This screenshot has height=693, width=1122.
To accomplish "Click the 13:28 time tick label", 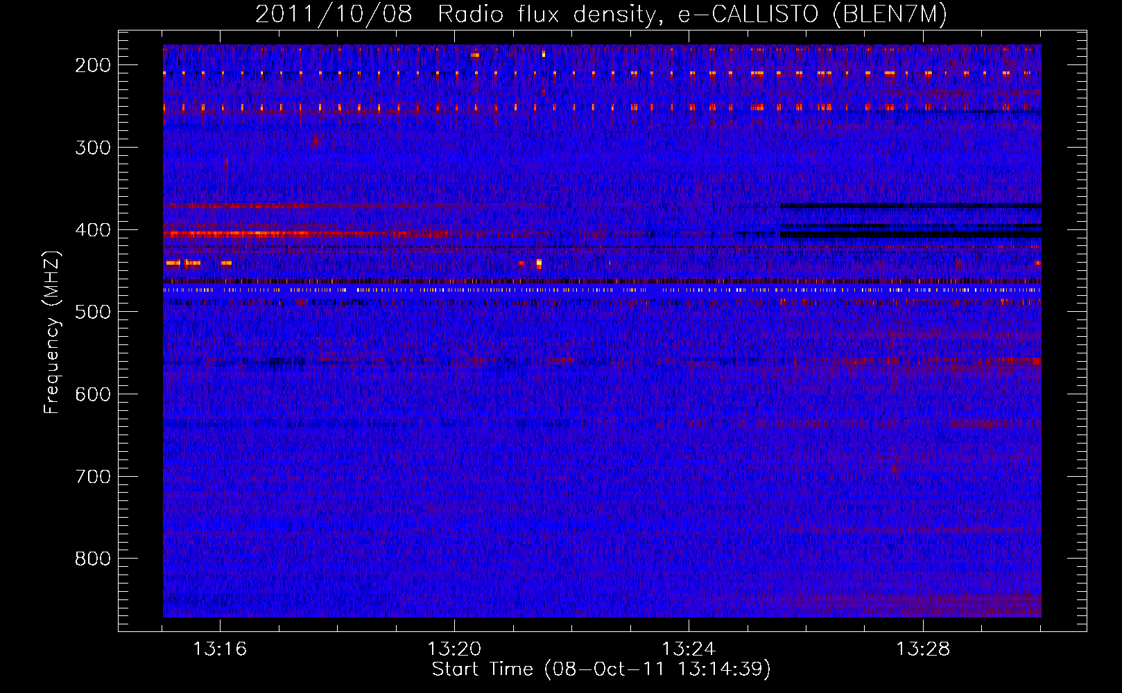I will click(923, 649).
